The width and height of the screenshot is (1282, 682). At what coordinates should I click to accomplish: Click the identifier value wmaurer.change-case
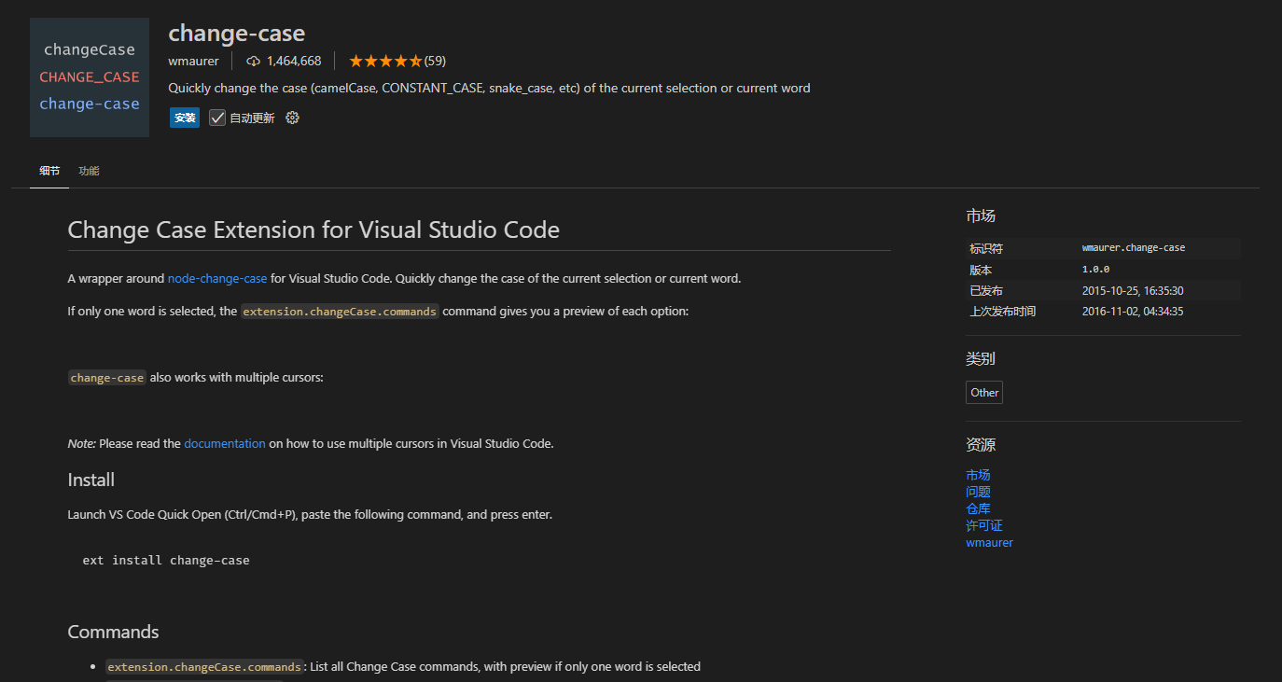pos(1134,248)
